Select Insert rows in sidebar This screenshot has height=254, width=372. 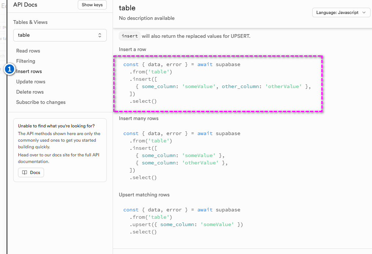pyautogui.click(x=29, y=71)
